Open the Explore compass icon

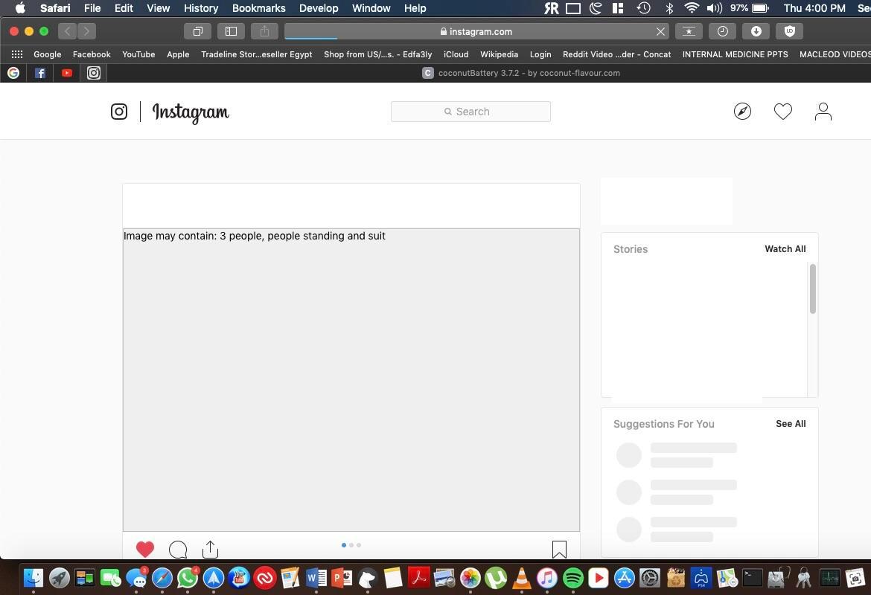coord(742,111)
